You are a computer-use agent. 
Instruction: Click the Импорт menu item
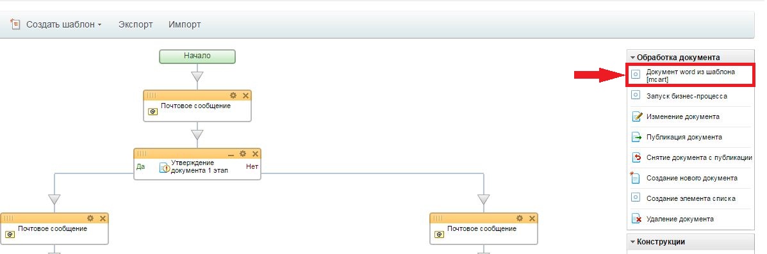pyautogui.click(x=185, y=24)
